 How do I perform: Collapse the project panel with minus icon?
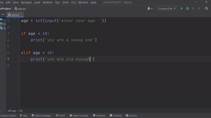coord(3,14)
